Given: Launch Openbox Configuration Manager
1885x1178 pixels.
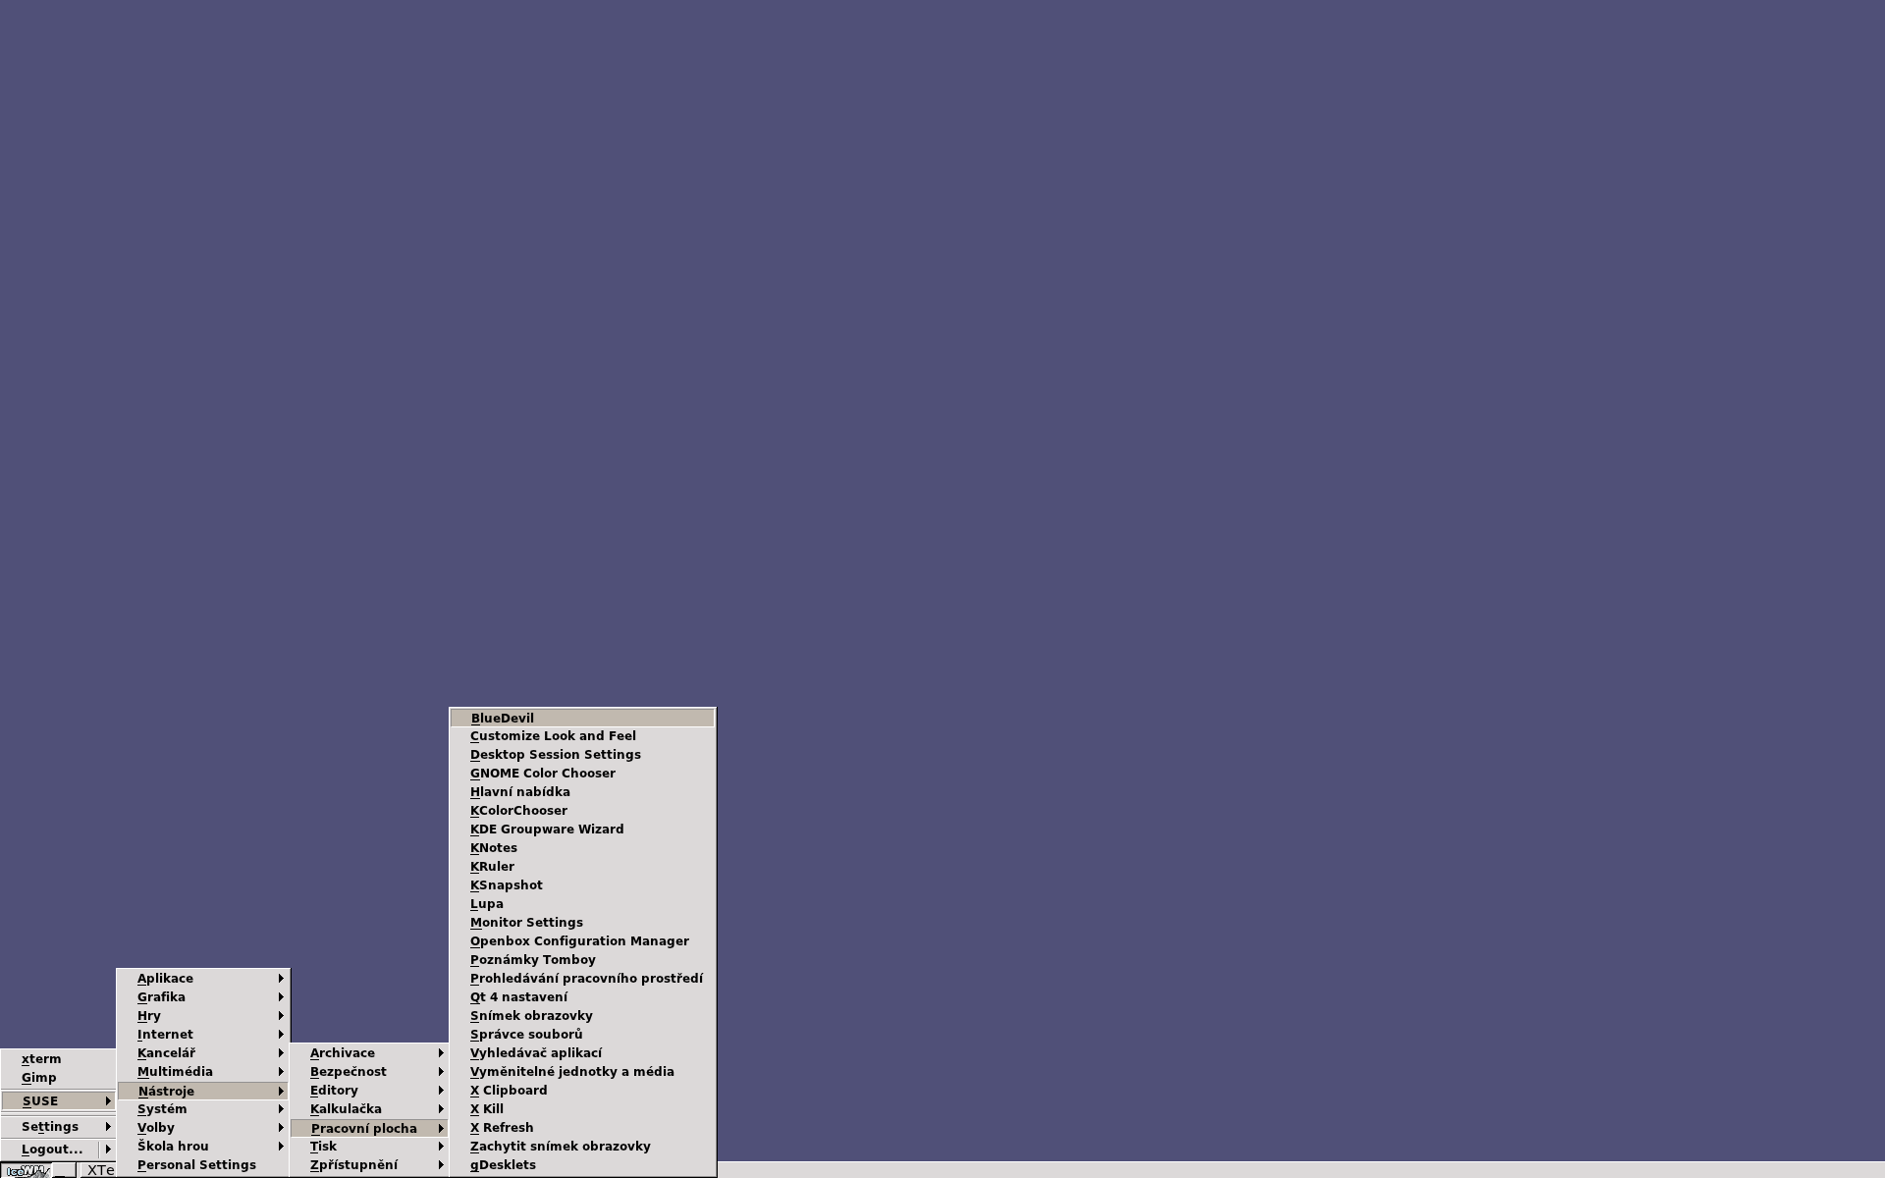Looking at the screenshot, I should click(x=582, y=941).
